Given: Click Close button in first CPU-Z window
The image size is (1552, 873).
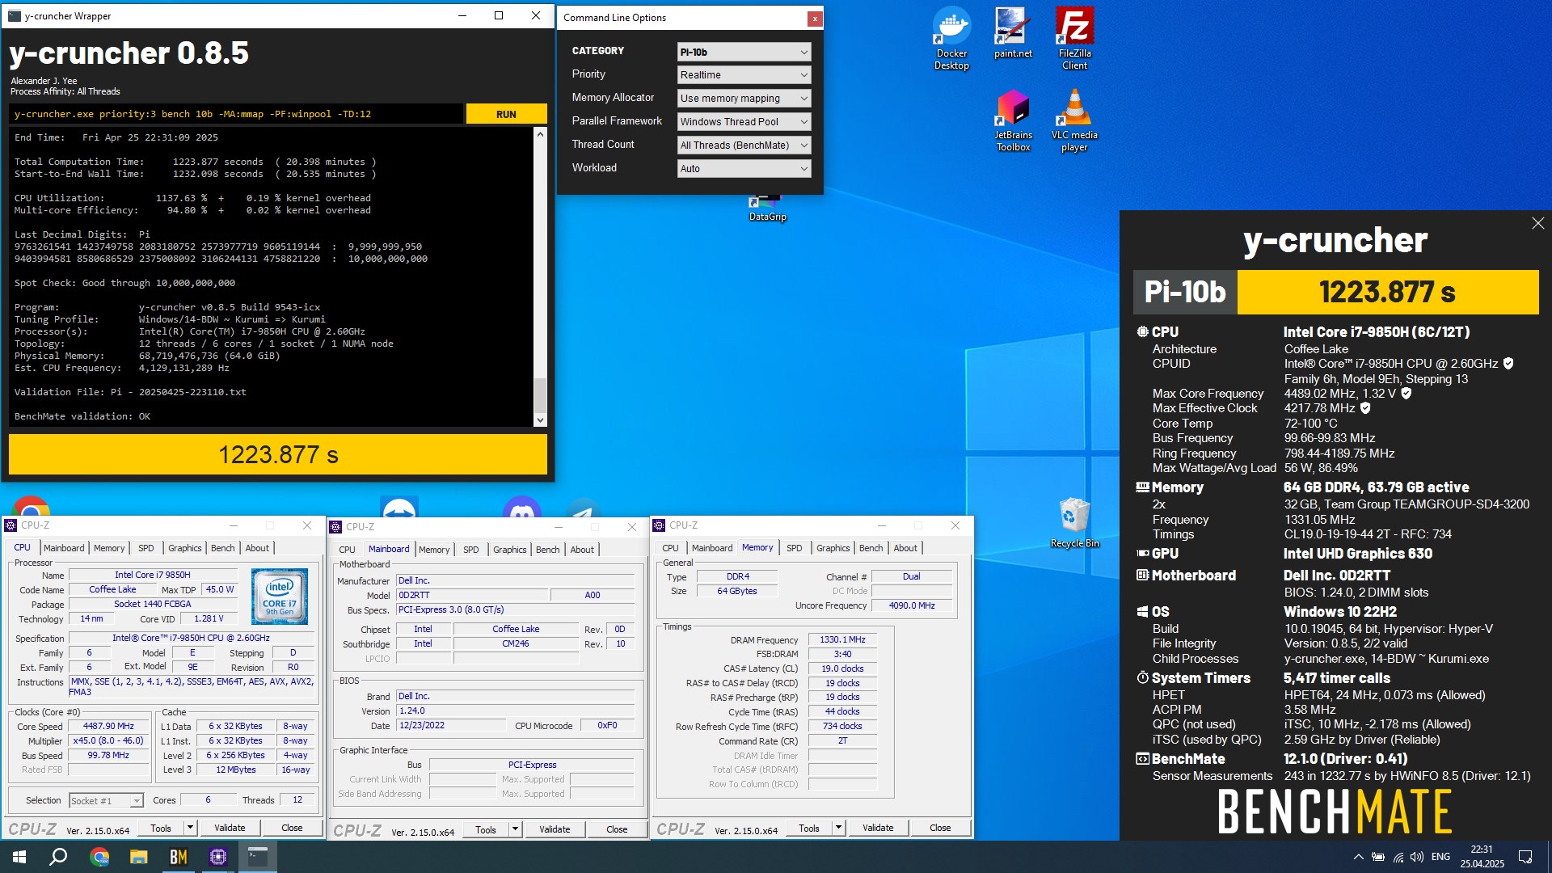Looking at the screenshot, I should [292, 828].
